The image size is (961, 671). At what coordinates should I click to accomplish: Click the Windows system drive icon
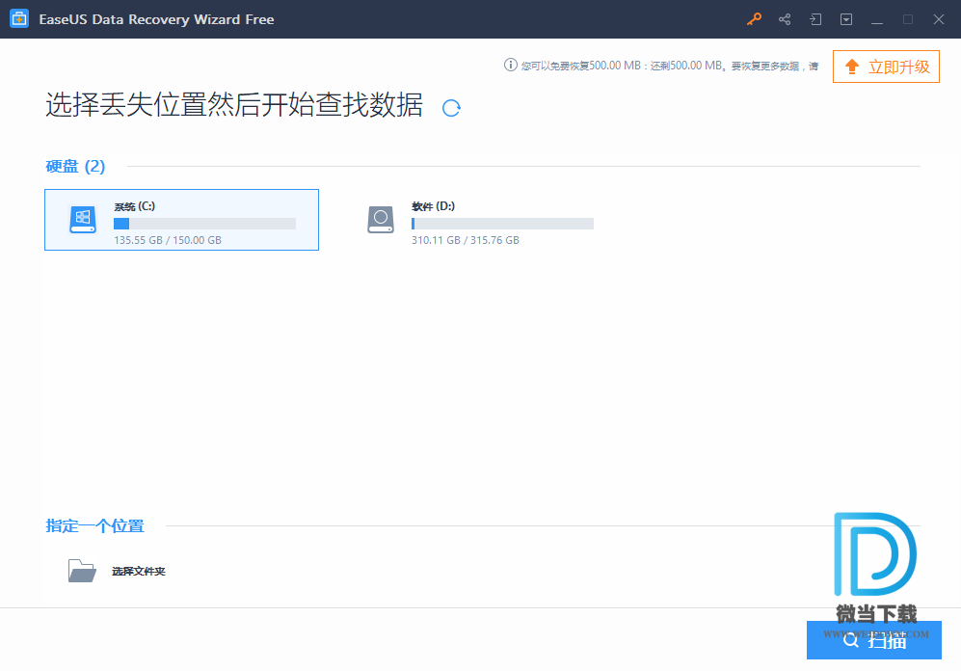(x=83, y=220)
